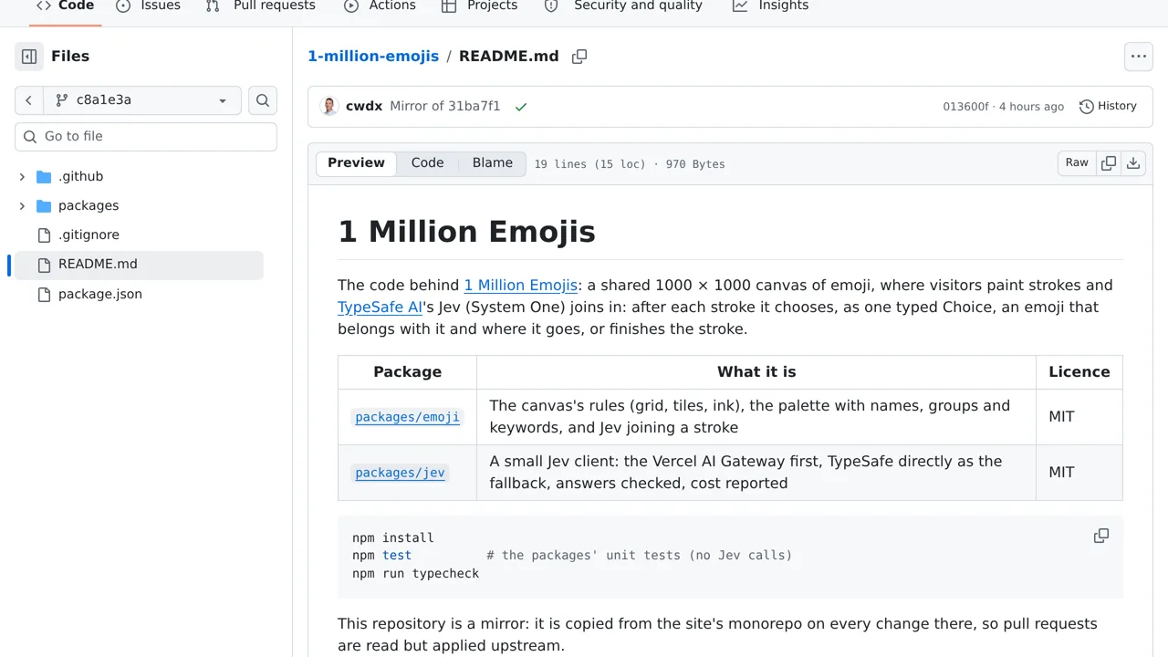
Task: Click the cwdx author avatar
Action: coord(329,107)
